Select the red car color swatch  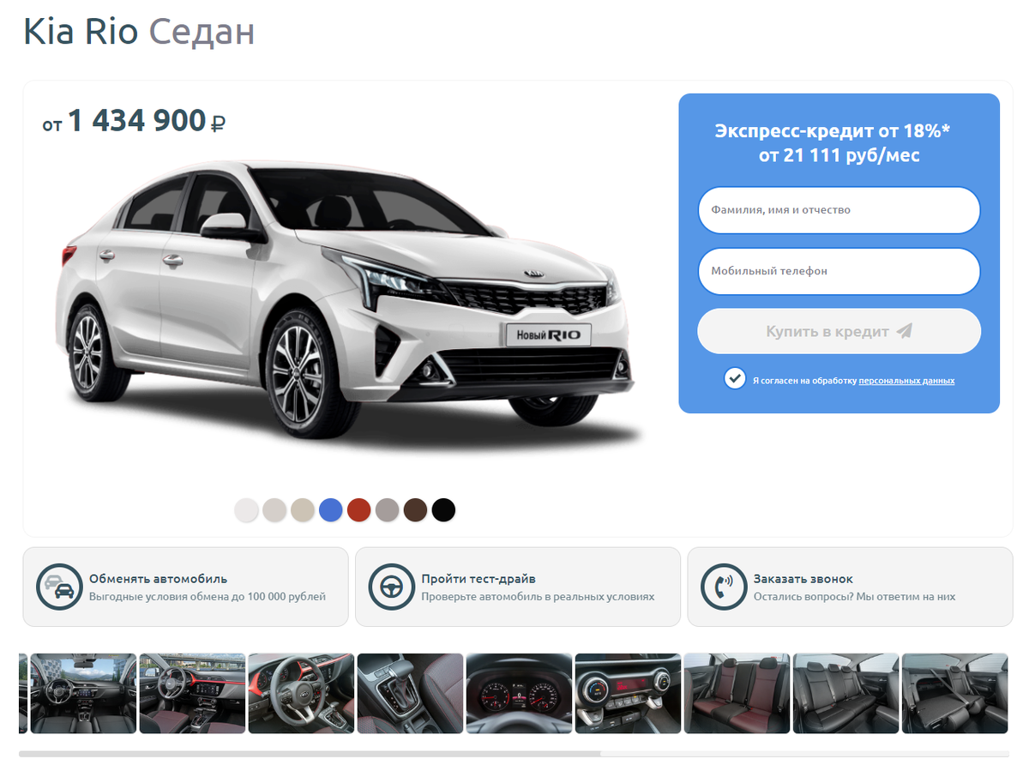[x=358, y=510]
